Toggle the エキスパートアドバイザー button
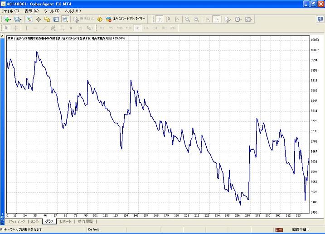This screenshot has width=325, height=234. pos(126,19)
